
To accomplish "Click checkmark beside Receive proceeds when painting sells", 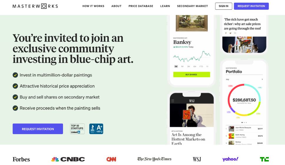I will click(15, 108).
